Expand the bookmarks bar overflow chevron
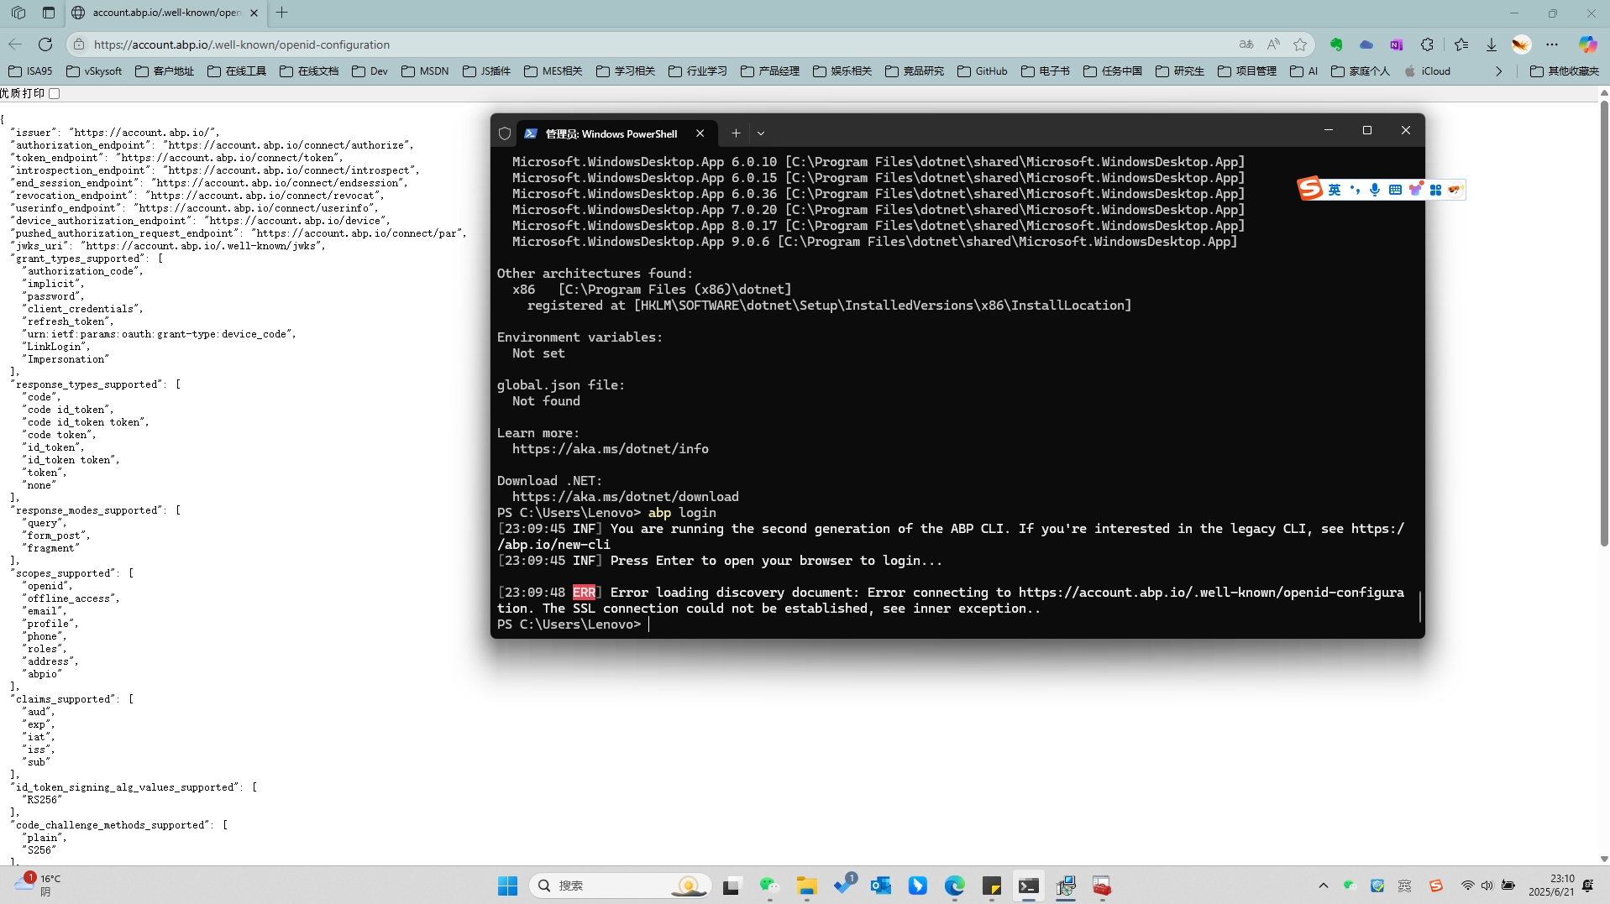 1499,71
